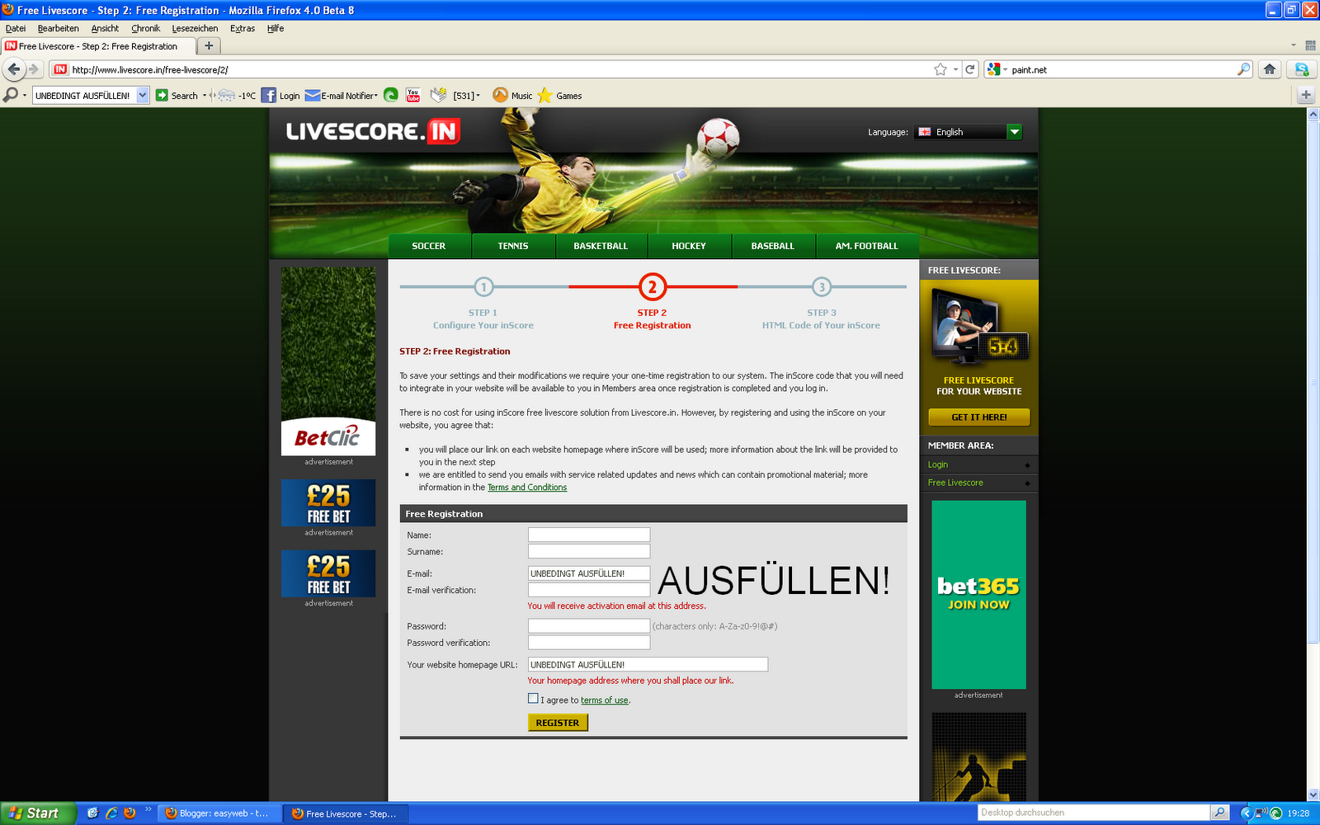This screenshot has height=825, width=1320.
Task: Click the E-mail verification field
Action: pos(589,590)
